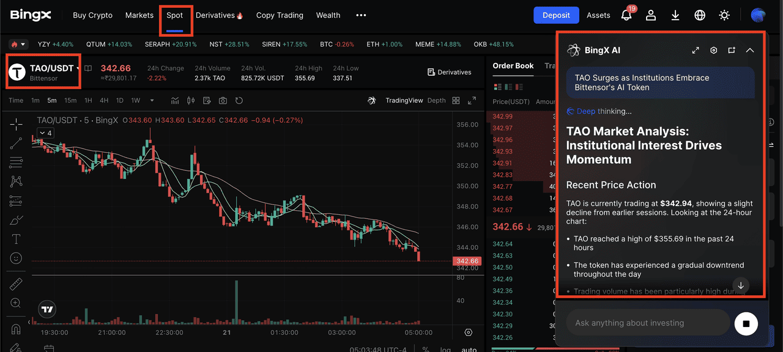Viewport: 783px width, 352px height.
Task: Select the ruler measure tool
Action: click(x=17, y=284)
